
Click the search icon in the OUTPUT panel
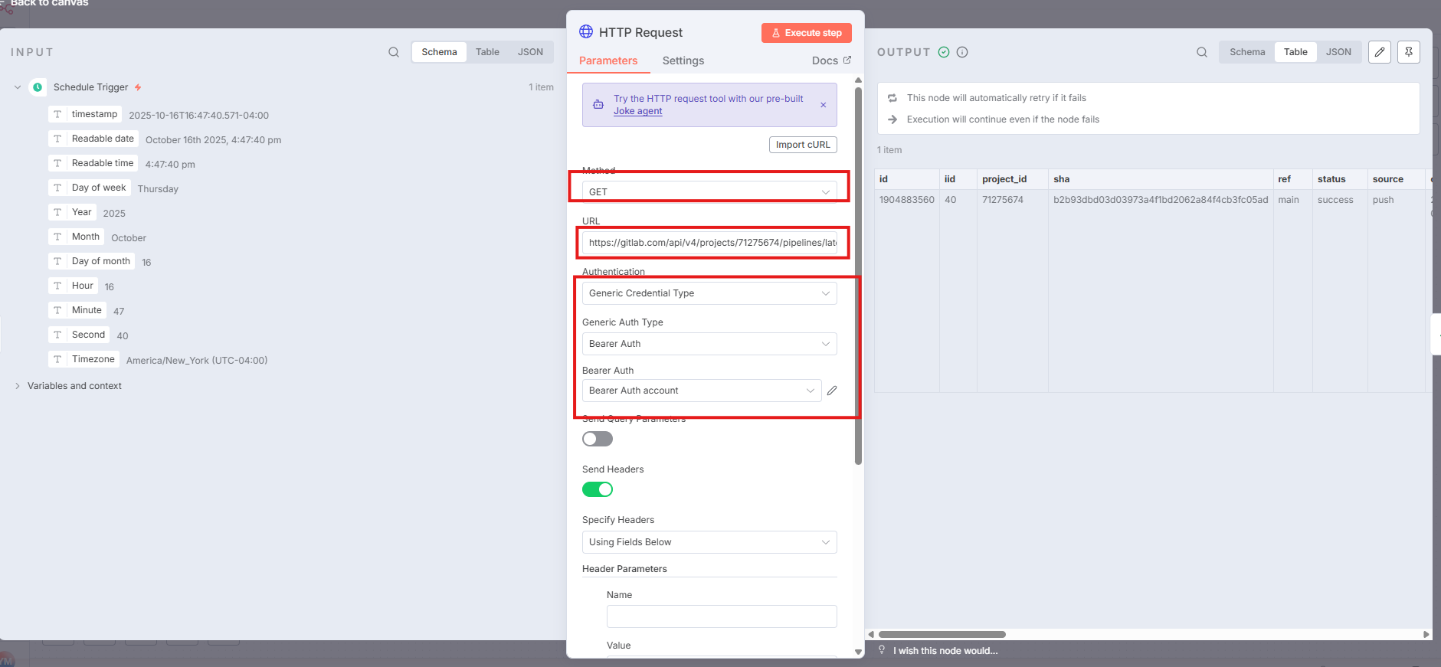click(x=1201, y=52)
